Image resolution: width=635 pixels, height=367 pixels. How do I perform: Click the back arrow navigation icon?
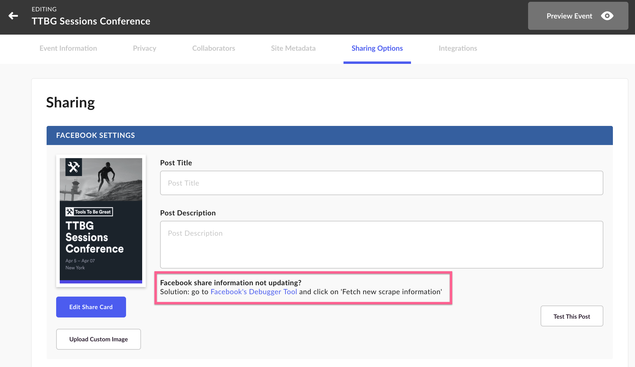tap(13, 16)
